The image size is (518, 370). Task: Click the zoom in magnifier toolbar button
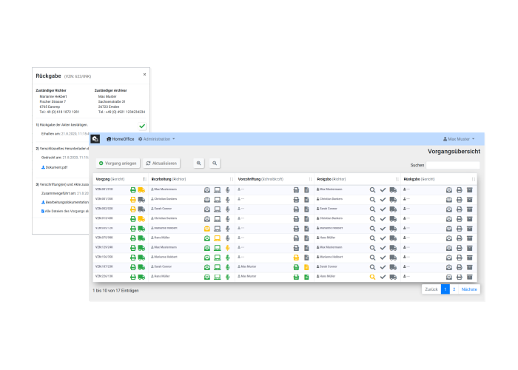[198, 163]
